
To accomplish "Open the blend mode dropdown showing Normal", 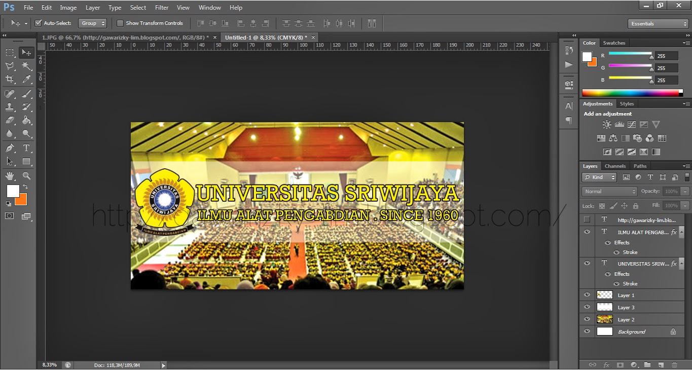I will pos(608,191).
